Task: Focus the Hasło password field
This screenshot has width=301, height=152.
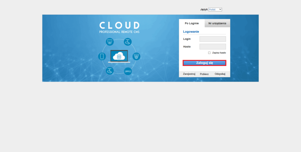Action: [213, 47]
